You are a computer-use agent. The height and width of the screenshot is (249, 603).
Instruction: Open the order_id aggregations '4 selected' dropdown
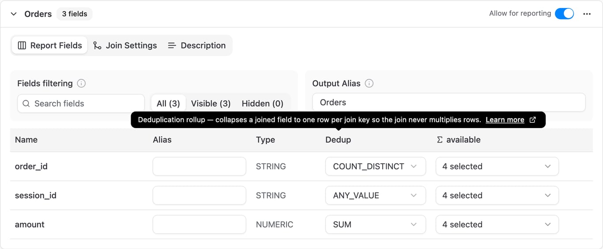pos(497,166)
